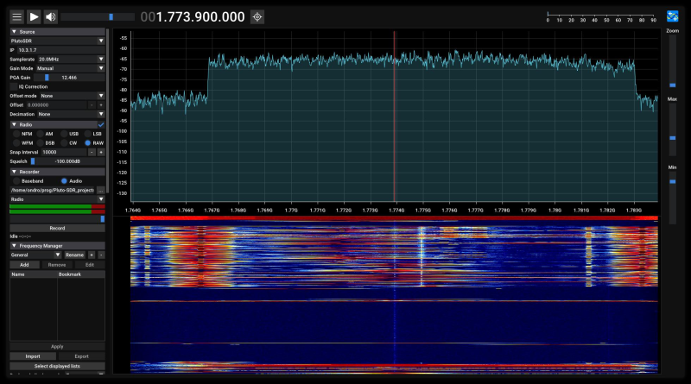Click the Record button
The width and height of the screenshot is (691, 384).
coord(57,228)
